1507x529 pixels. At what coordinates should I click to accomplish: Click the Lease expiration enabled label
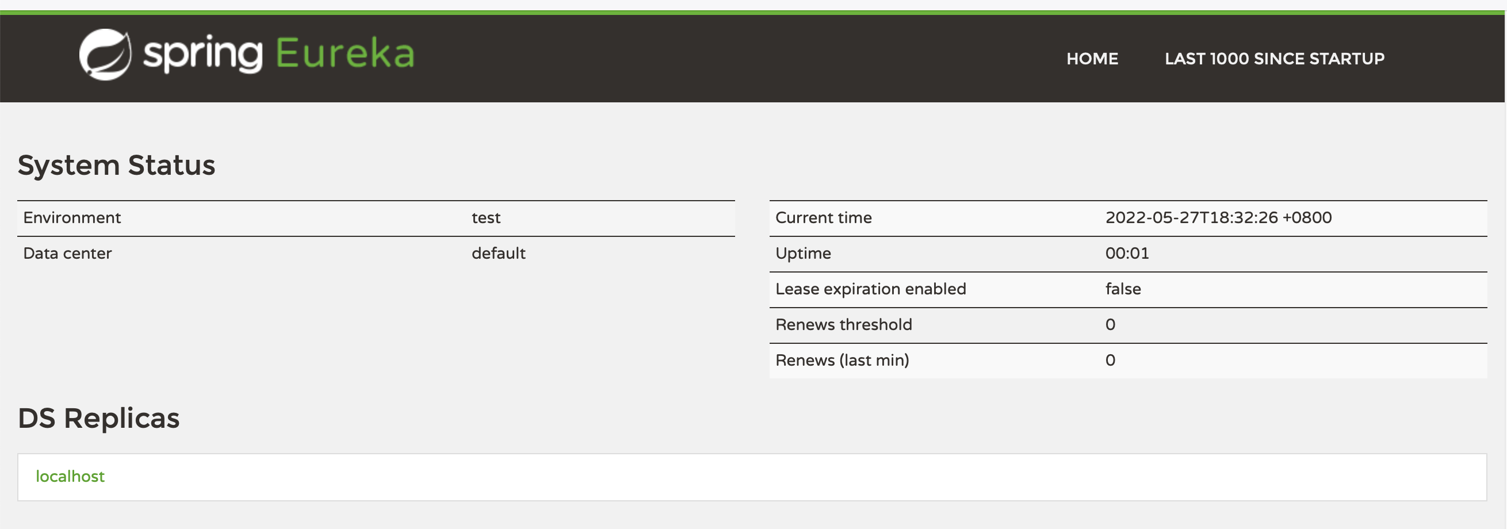click(x=870, y=289)
